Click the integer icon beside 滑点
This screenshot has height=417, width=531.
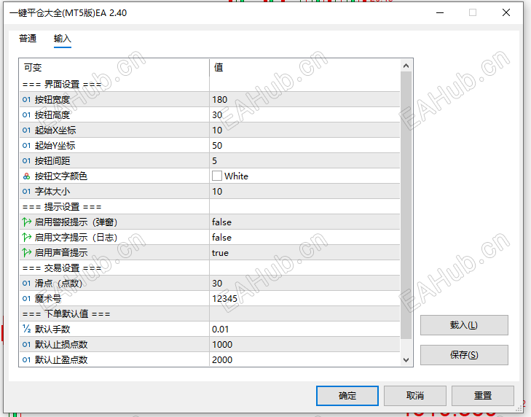(x=26, y=284)
